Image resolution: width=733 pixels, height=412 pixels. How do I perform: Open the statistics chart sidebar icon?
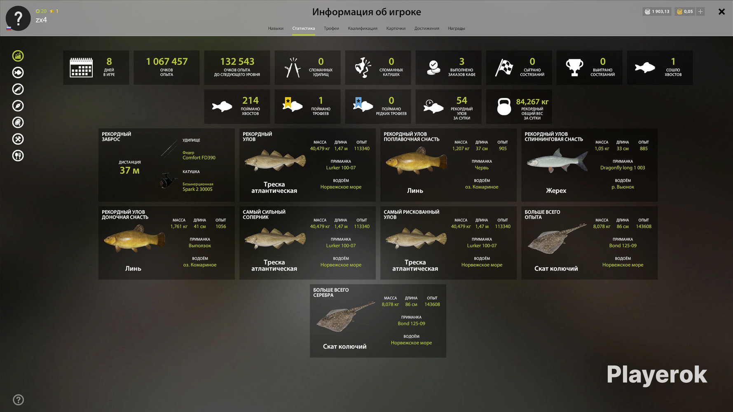tap(18, 56)
